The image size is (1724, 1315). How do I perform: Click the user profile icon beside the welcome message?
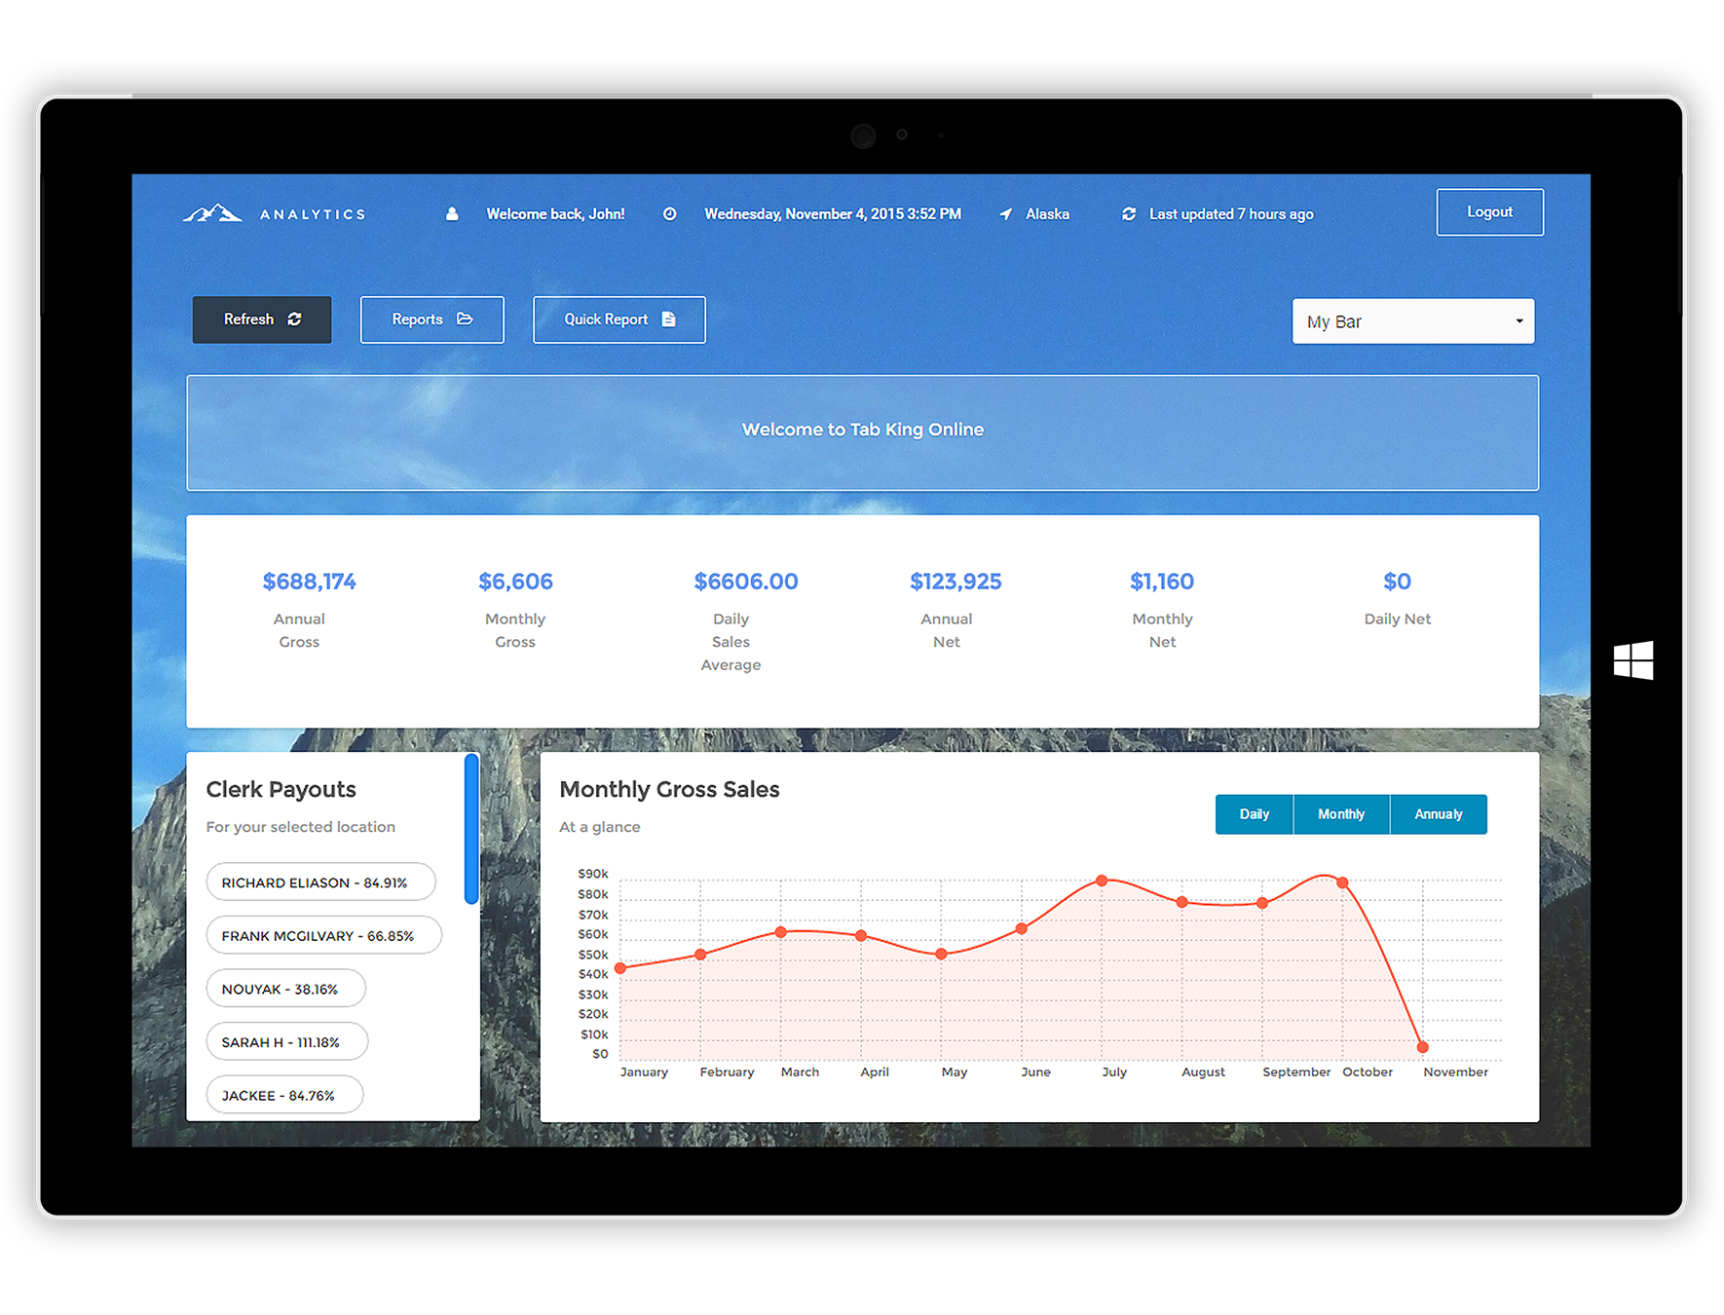click(x=452, y=213)
